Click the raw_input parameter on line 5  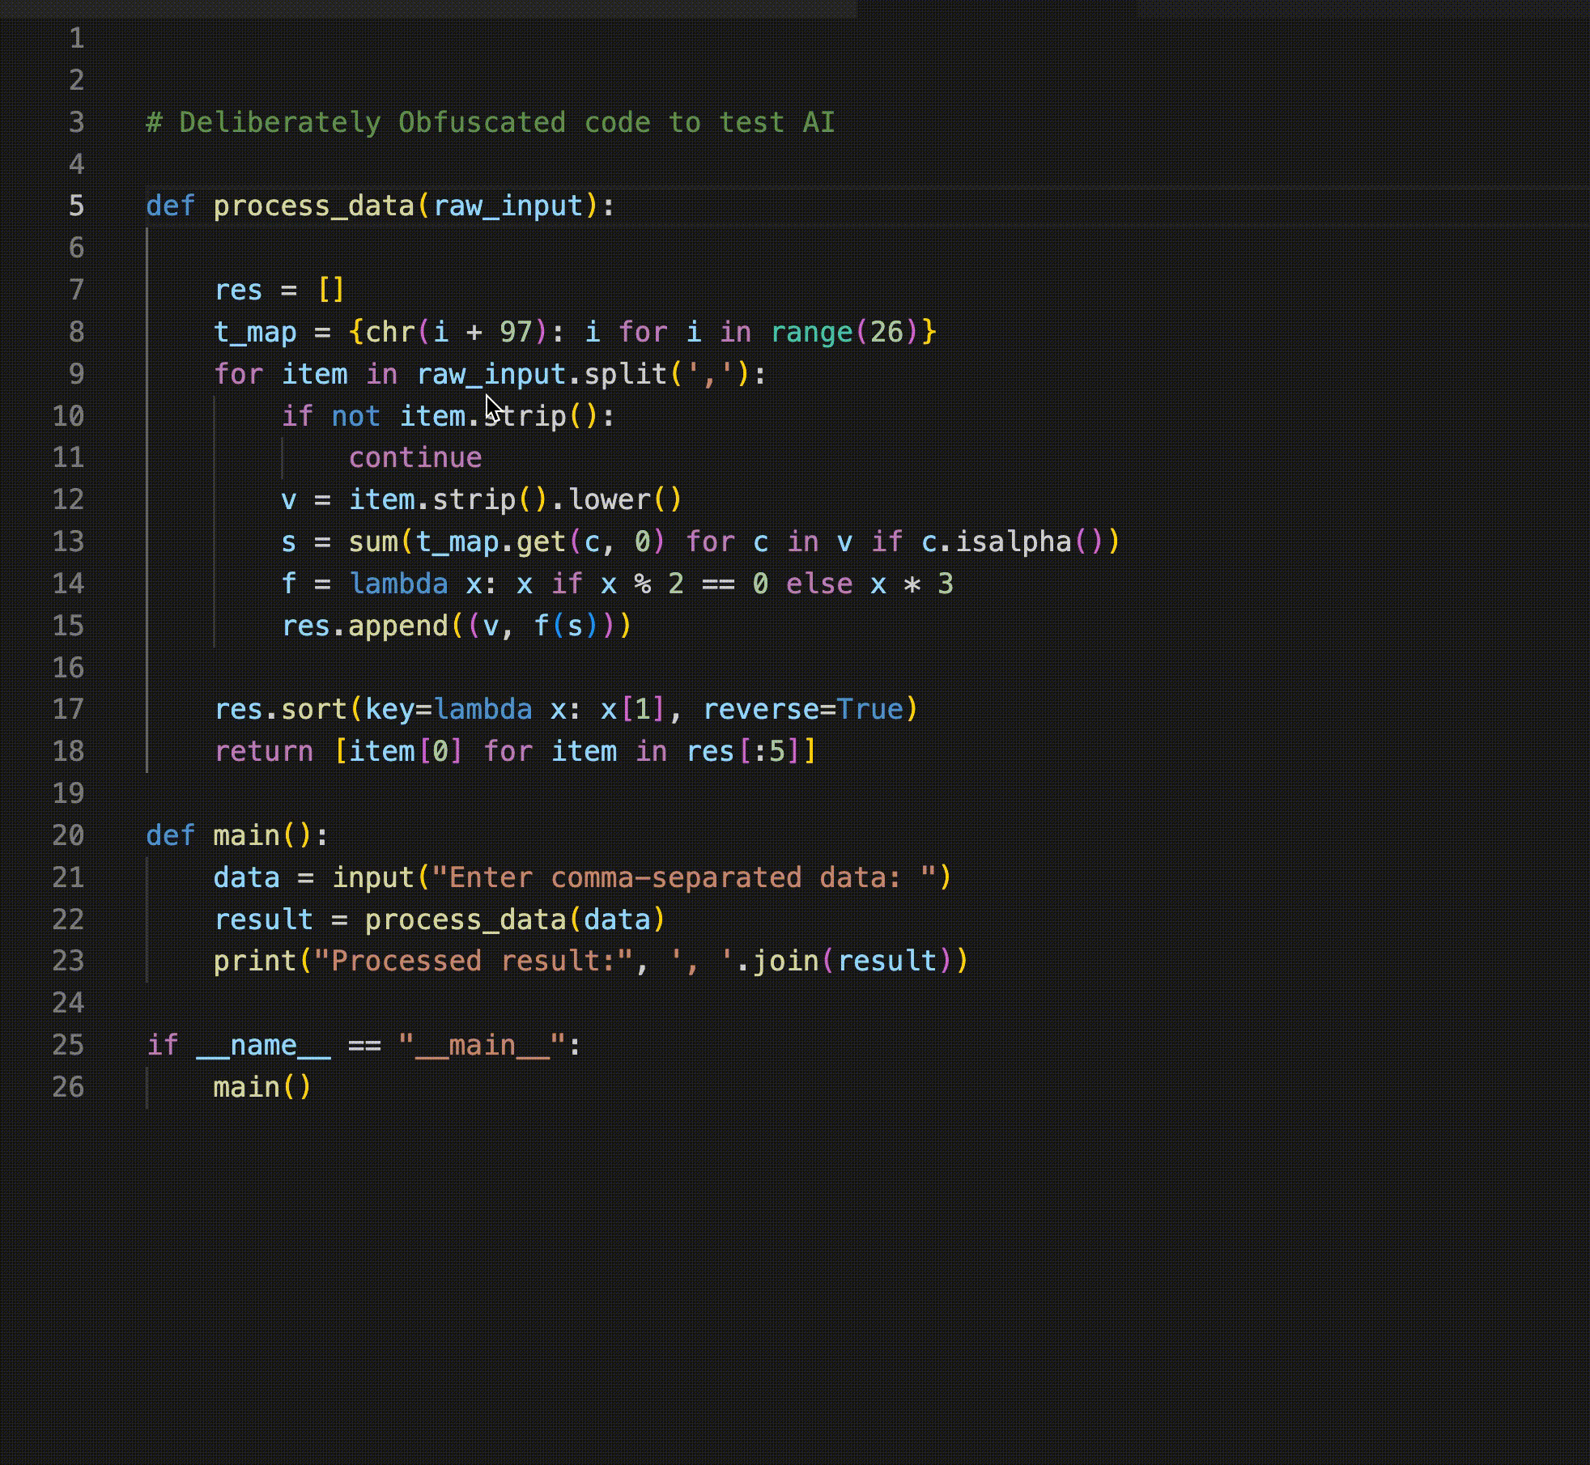coord(508,206)
